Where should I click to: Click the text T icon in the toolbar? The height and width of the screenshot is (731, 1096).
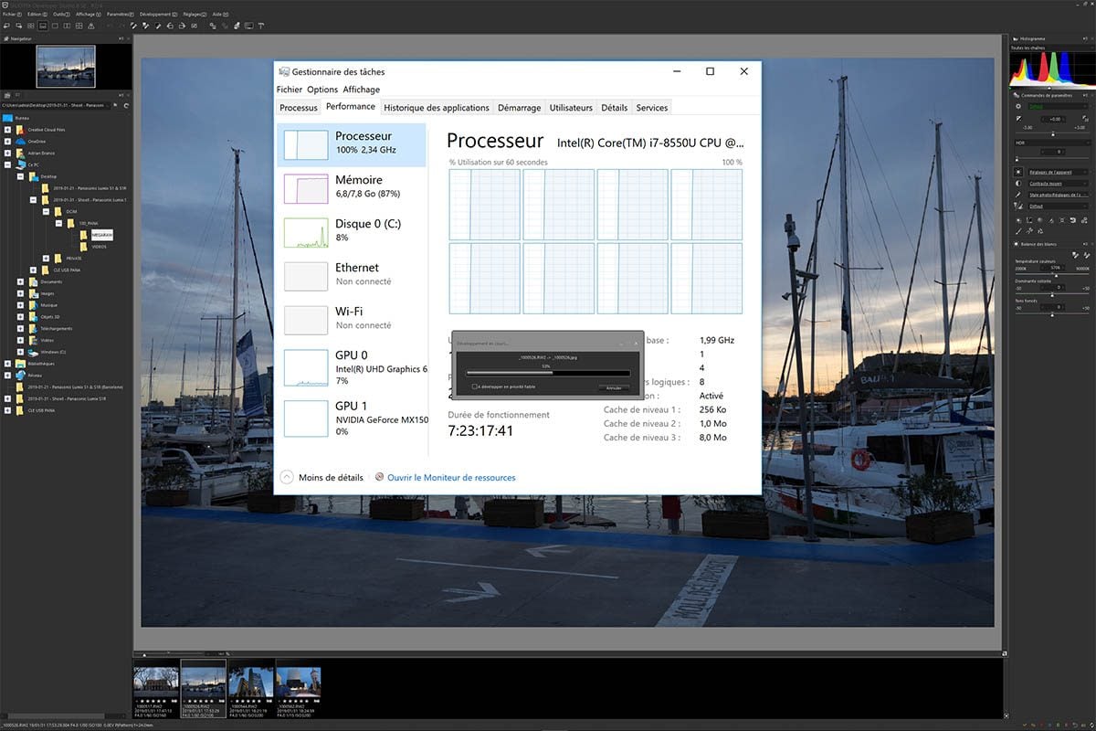[260, 26]
